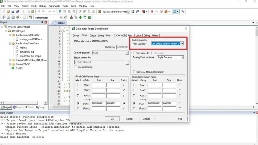Click the Undo arrow icon
The image size is (258, 145).
tap(39, 12)
